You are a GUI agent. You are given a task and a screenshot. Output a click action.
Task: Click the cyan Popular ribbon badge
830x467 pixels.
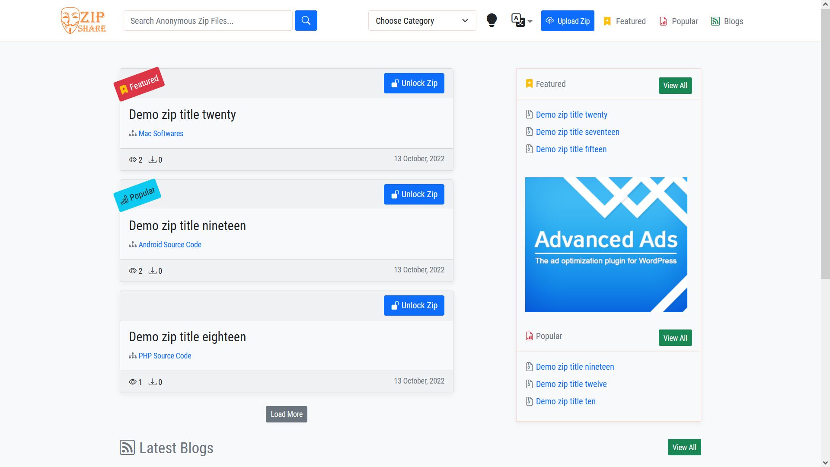click(x=137, y=195)
